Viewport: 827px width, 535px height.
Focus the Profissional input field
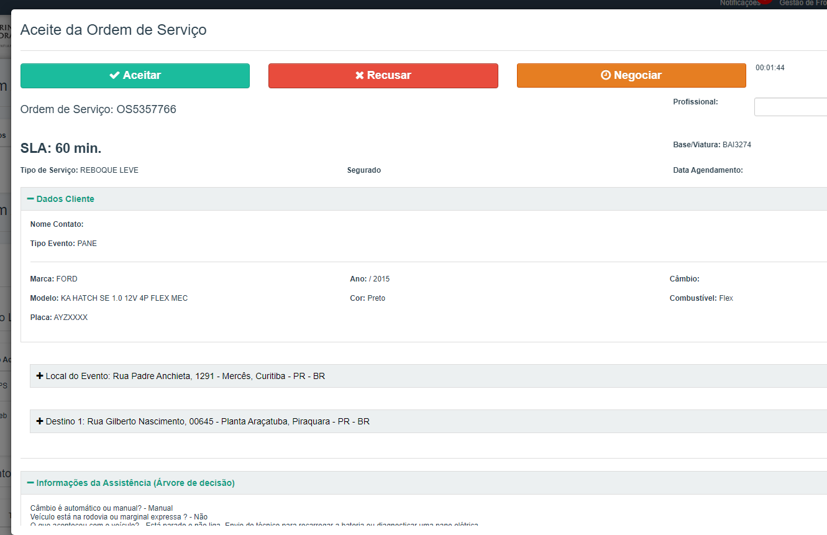pos(790,107)
